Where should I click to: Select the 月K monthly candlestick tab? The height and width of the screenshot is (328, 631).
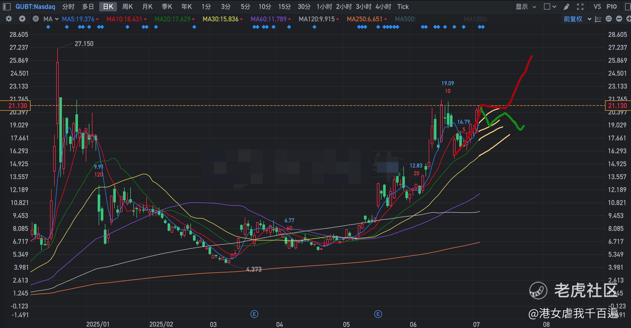147,7
